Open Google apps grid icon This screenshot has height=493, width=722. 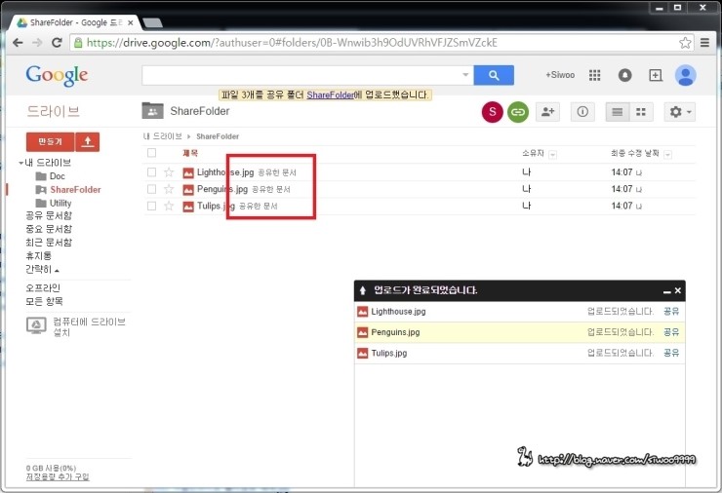pyautogui.click(x=594, y=75)
